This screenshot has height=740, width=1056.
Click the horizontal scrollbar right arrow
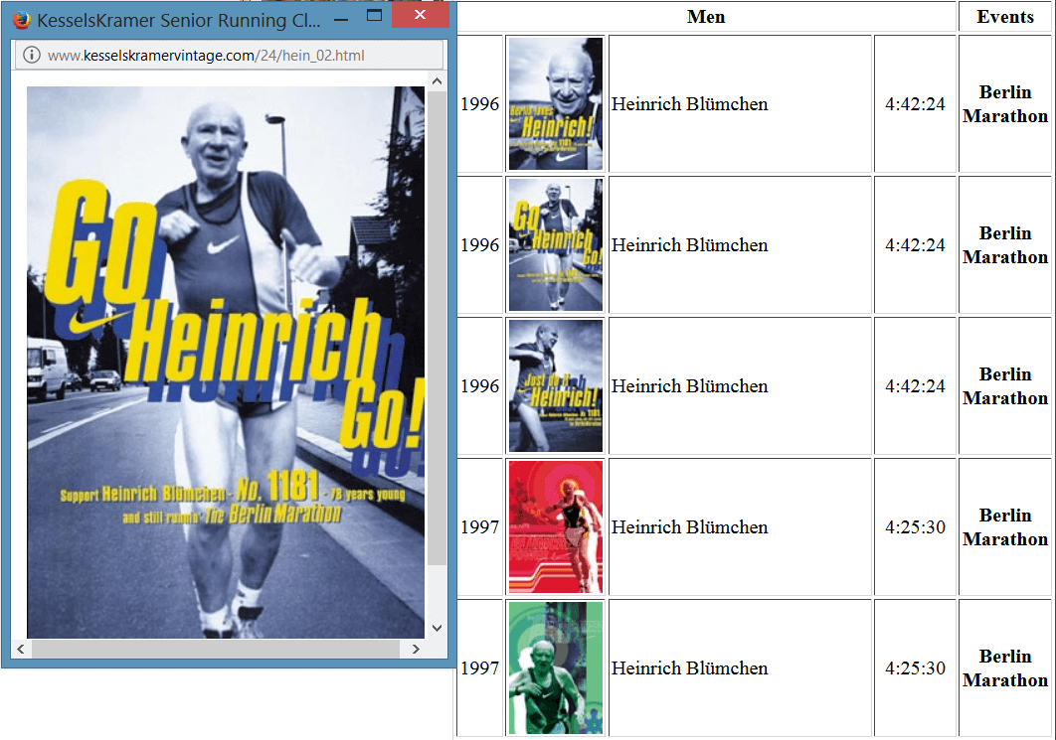[416, 649]
